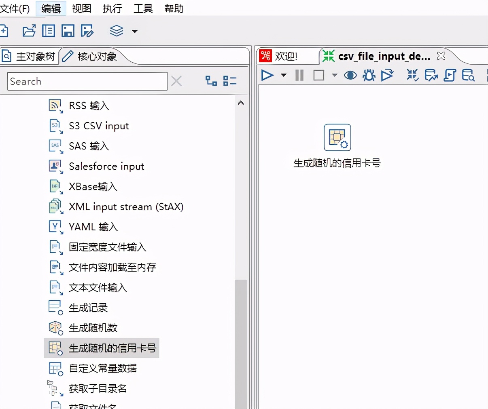
Task: Select the 自定义常量数据 step
Action: point(103,368)
